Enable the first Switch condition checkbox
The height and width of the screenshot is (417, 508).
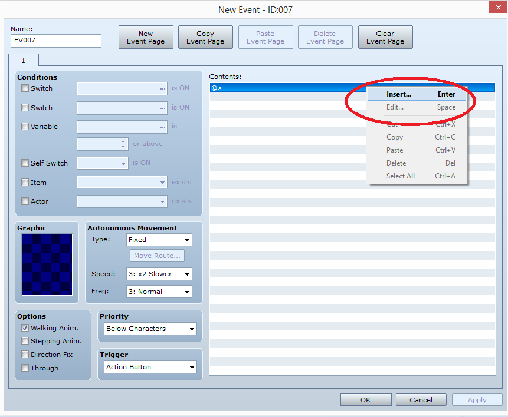click(25, 88)
